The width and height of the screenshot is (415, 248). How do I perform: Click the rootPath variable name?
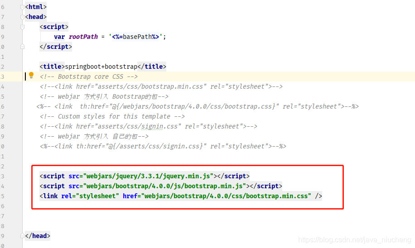[83, 37]
